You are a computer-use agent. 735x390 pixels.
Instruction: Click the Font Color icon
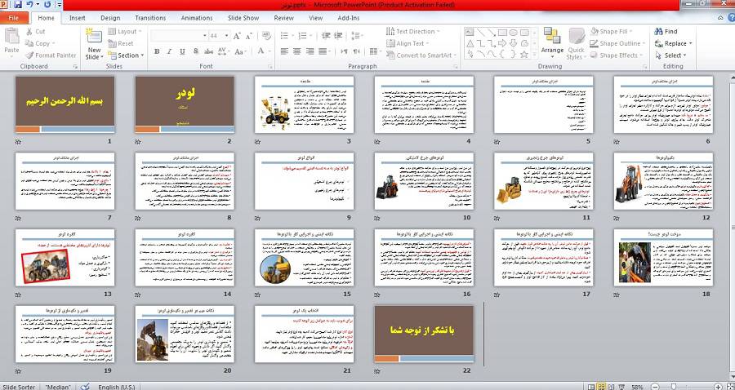pos(261,51)
